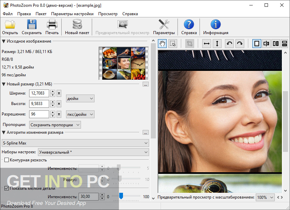Increase Ширина with the up spinner
The image size is (290, 210).
(53, 91)
